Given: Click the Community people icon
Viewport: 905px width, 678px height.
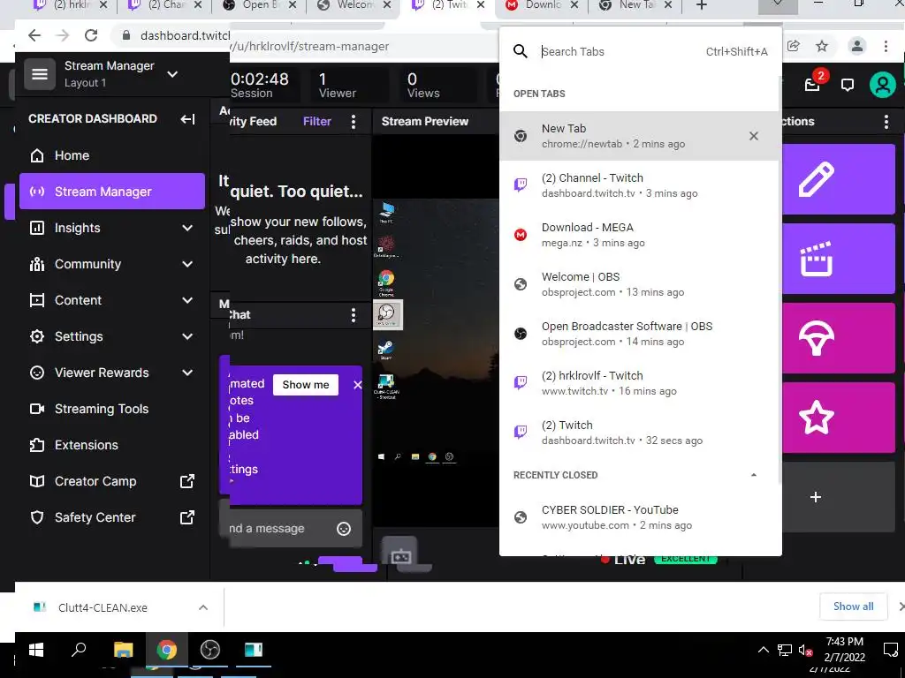Looking at the screenshot, I should [37, 265].
